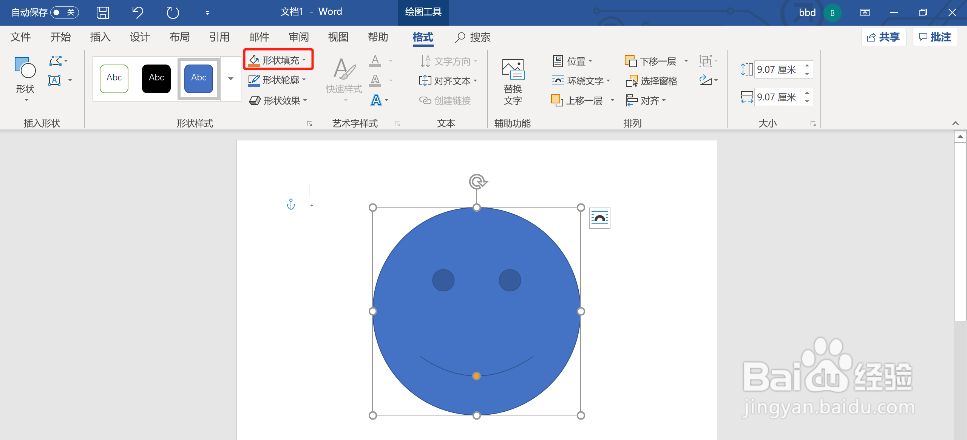Click the Comments button
This screenshot has height=440, width=967.
935,37
